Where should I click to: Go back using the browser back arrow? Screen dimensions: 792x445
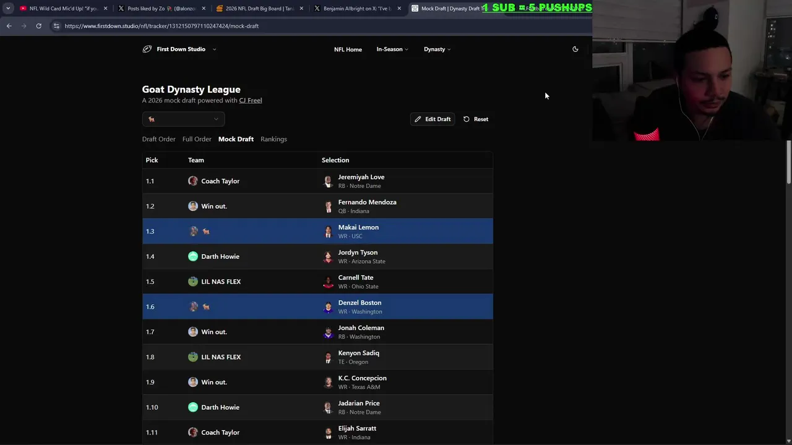coord(9,26)
